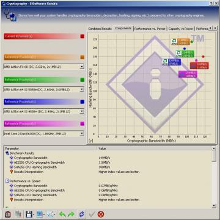Click the results list scrollbar up arrow
The height and width of the screenshot is (220, 220).
click(x=214, y=148)
